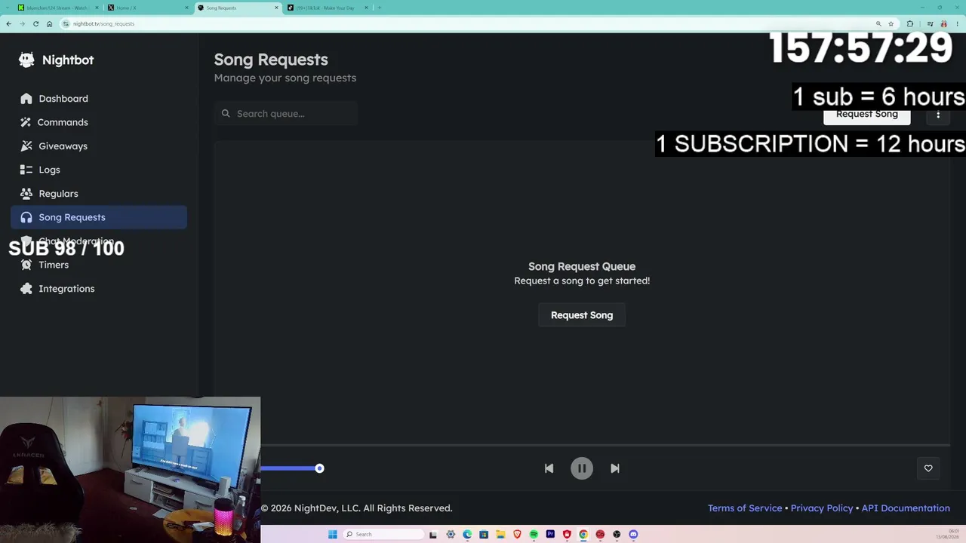Select Regulars in the sidebar

pyautogui.click(x=99, y=194)
